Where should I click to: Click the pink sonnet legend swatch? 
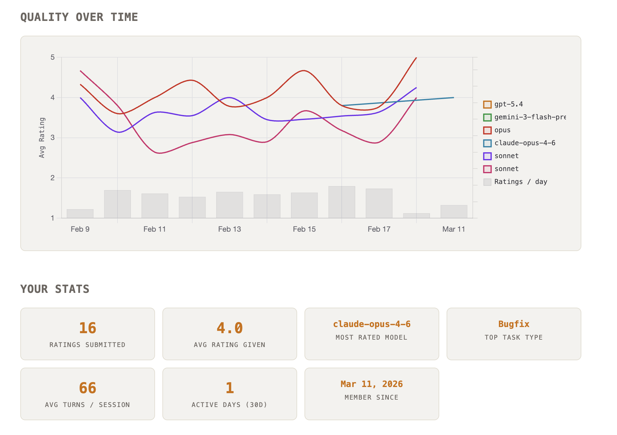tap(487, 169)
